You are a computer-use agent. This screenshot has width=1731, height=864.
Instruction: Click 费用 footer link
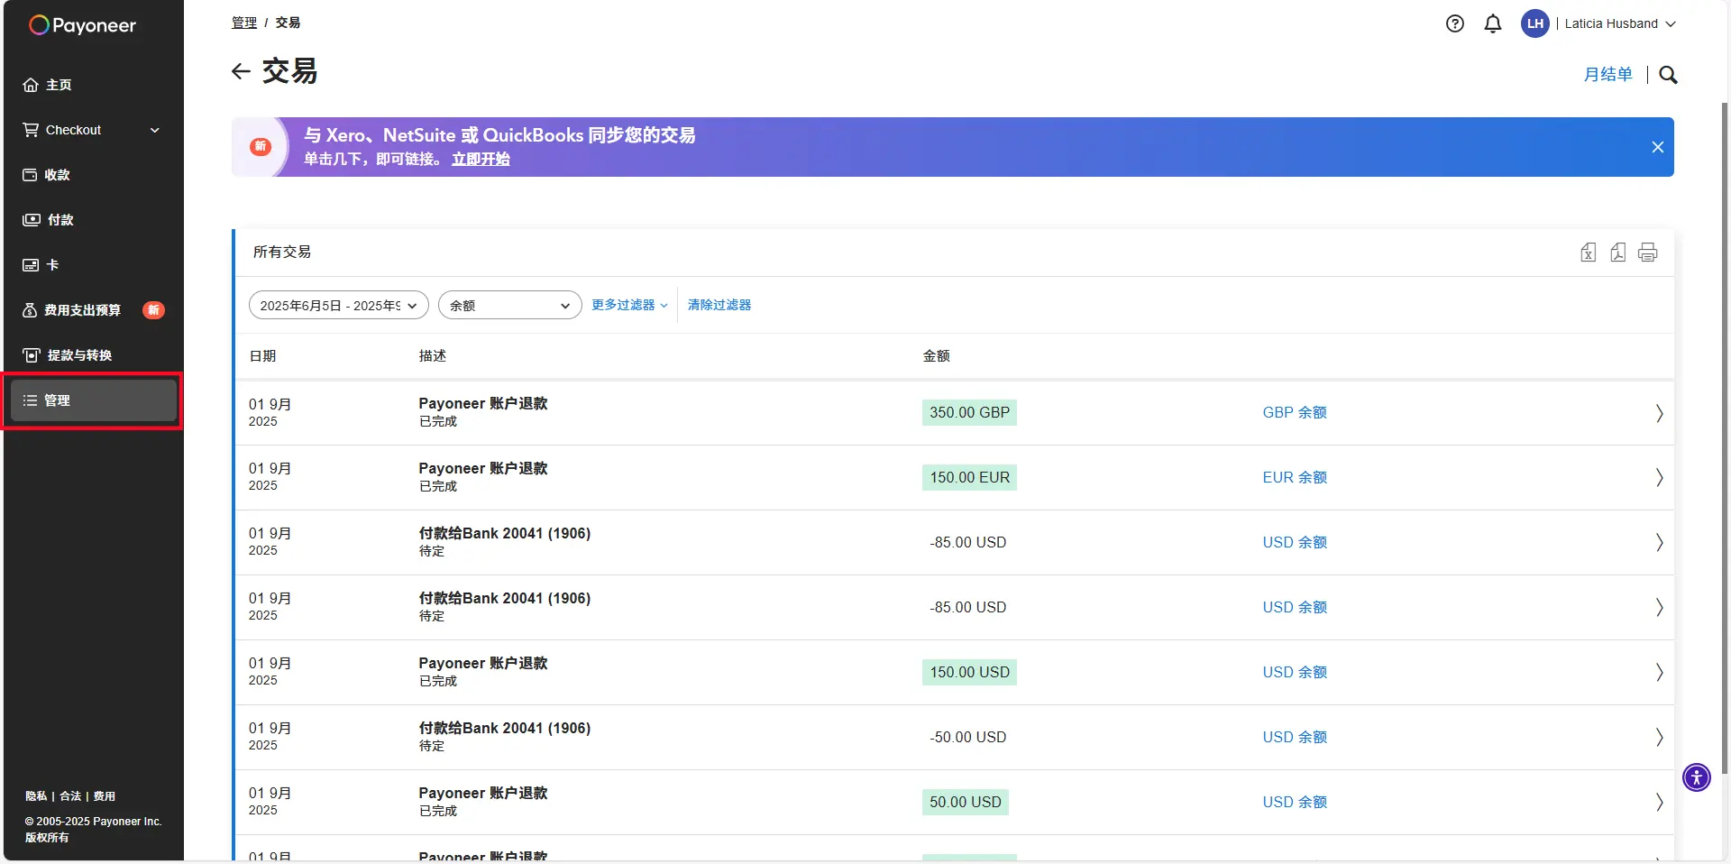pos(105,796)
